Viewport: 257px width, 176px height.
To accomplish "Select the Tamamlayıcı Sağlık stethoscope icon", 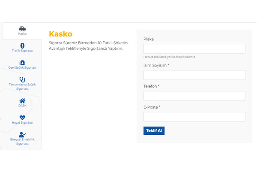I will pyautogui.click(x=22, y=79).
